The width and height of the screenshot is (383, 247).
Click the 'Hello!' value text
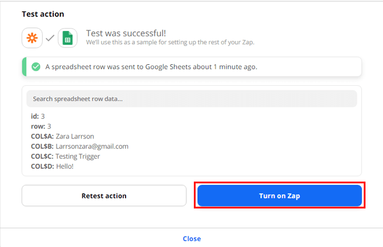pos(65,166)
